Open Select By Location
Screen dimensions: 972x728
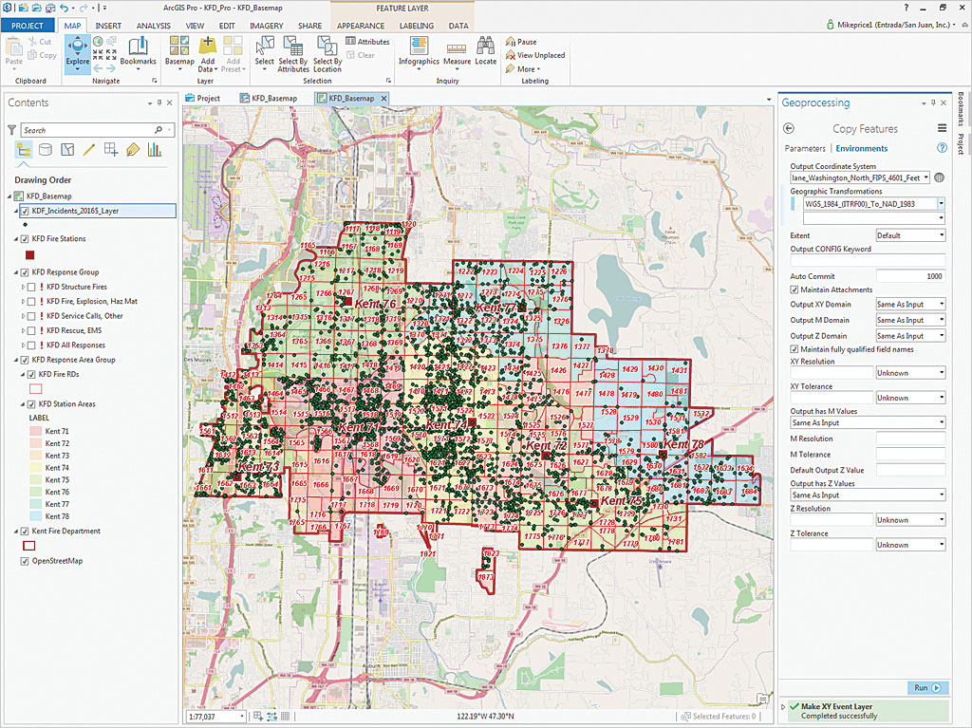tap(327, 53)
